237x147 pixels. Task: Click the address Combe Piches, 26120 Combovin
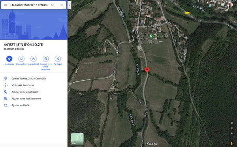(29, 79)
